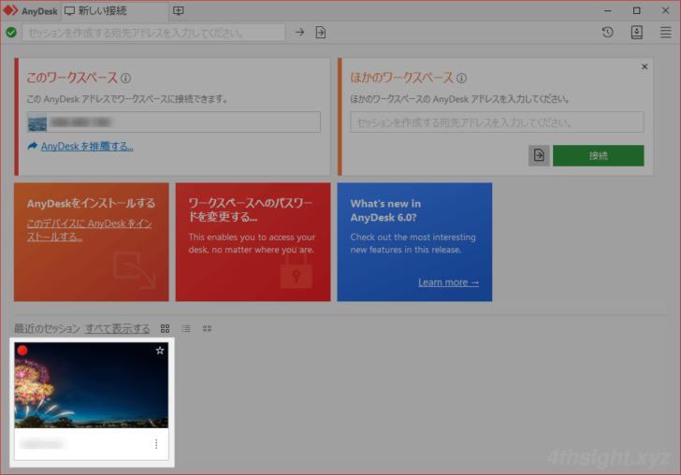Open the session history clock icon
This screenshot has height=475, width=681.
point(608,32)
